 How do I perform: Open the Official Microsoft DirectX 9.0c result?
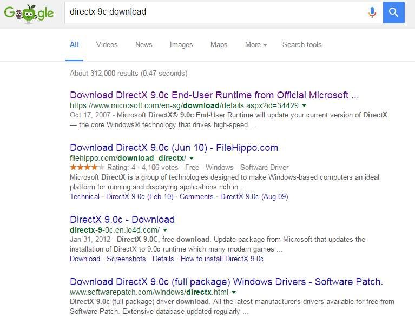tap(214, 95)
